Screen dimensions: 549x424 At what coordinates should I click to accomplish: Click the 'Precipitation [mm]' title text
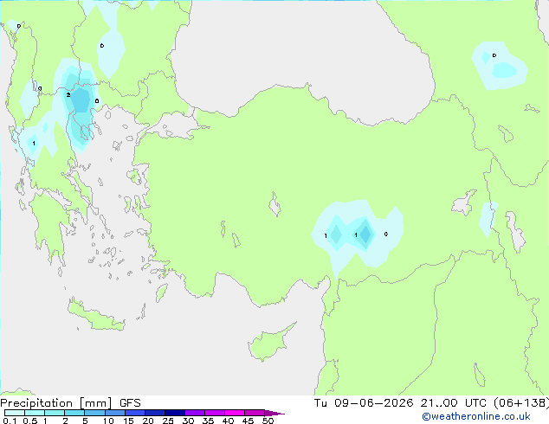[56, 403]
